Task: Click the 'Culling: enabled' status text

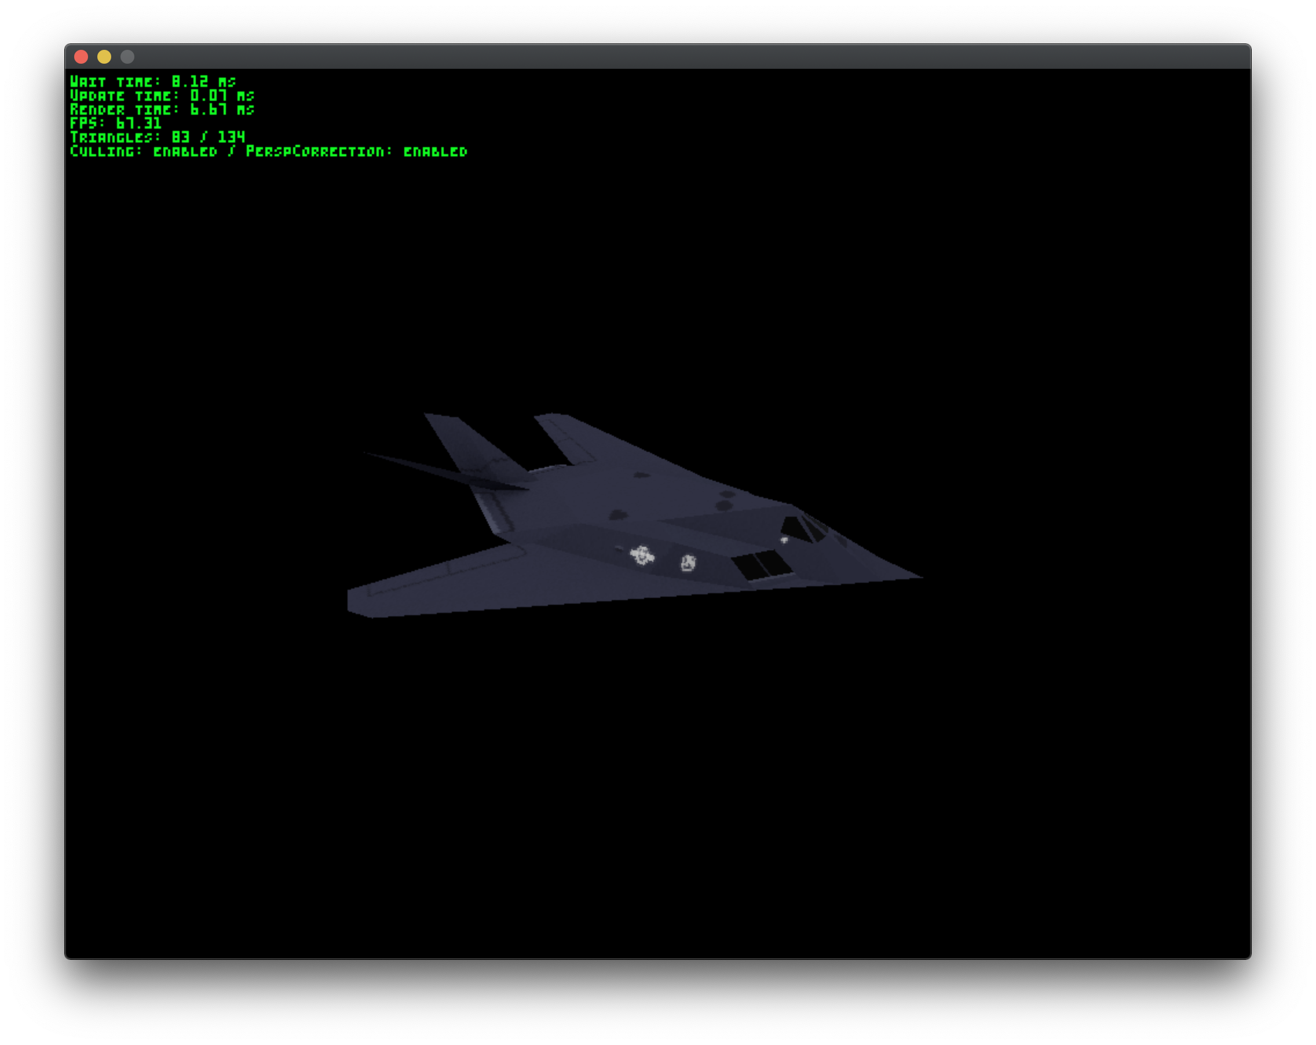Action: [144, 151]
